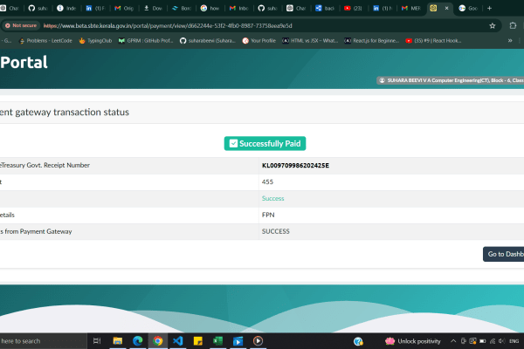Open the battery status tray icon
This screenshot has height=349, width=524.
(483, 341)
